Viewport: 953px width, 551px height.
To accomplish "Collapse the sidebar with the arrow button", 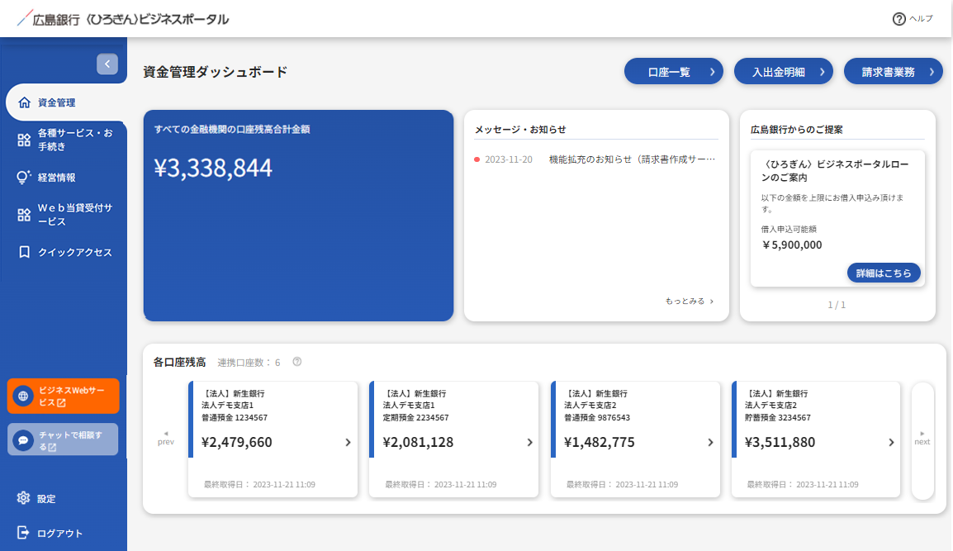I will [107, 64].
